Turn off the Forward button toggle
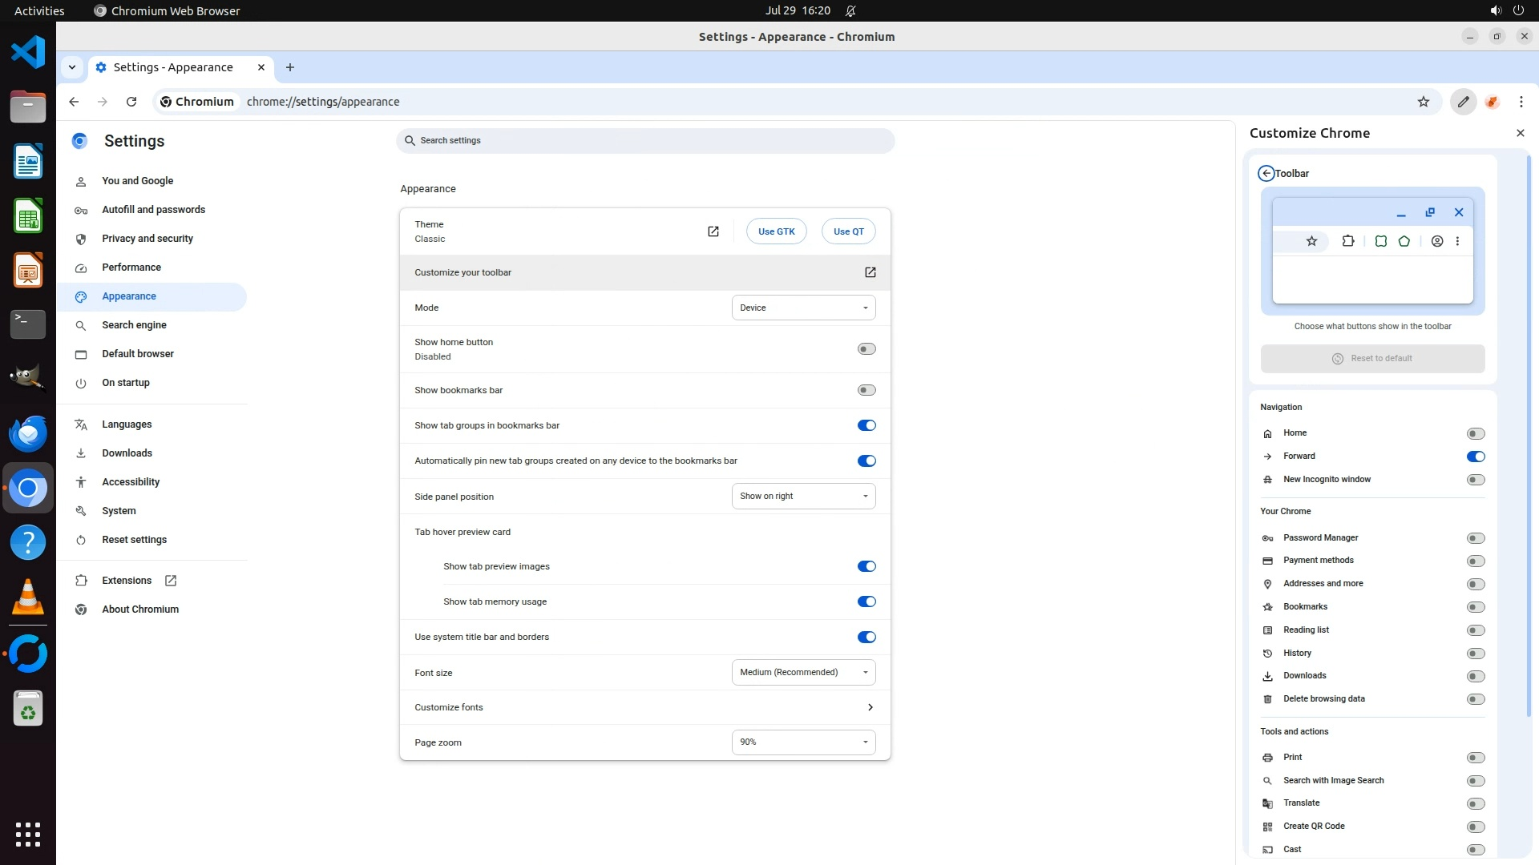Screen dimensions: 1539x865 click(1475, 457)
